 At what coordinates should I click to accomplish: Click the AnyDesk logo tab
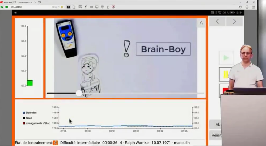point(6,2)
